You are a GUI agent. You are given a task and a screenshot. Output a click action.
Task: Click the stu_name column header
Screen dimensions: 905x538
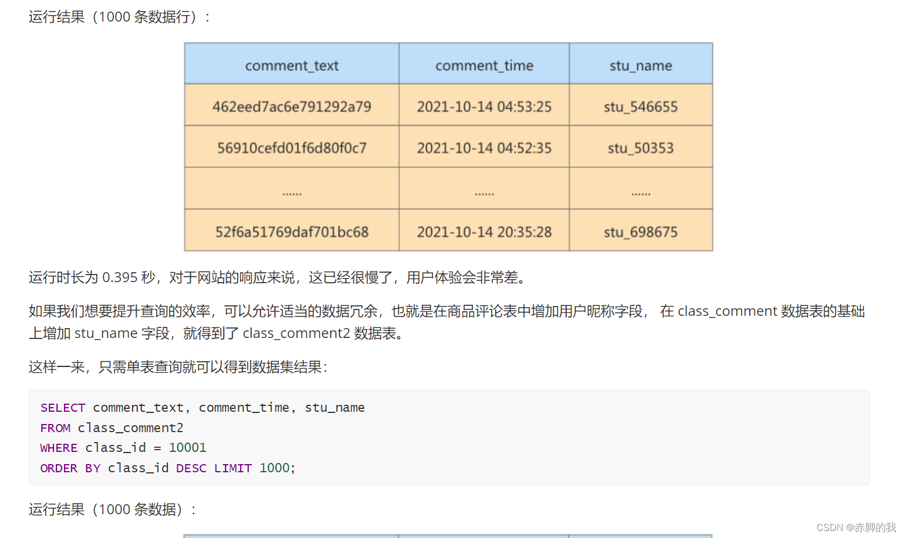[641, 63]
